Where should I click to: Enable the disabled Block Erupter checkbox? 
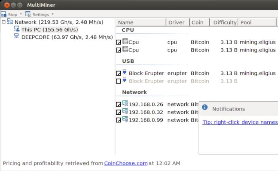(x=118, y=81)
